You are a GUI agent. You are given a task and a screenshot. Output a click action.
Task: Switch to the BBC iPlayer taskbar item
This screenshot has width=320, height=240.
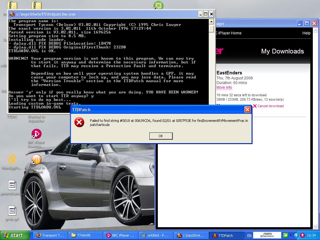point(120,235)
